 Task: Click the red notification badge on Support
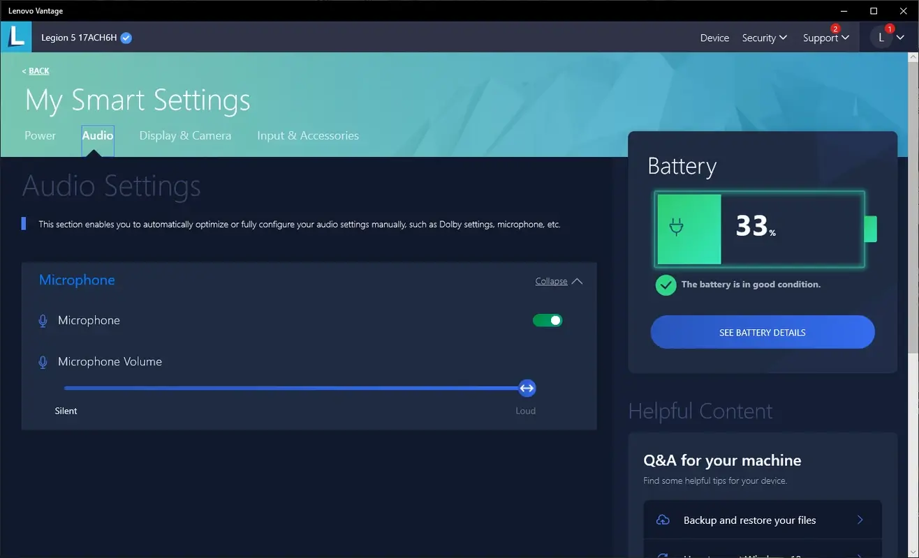pos(834,29)
